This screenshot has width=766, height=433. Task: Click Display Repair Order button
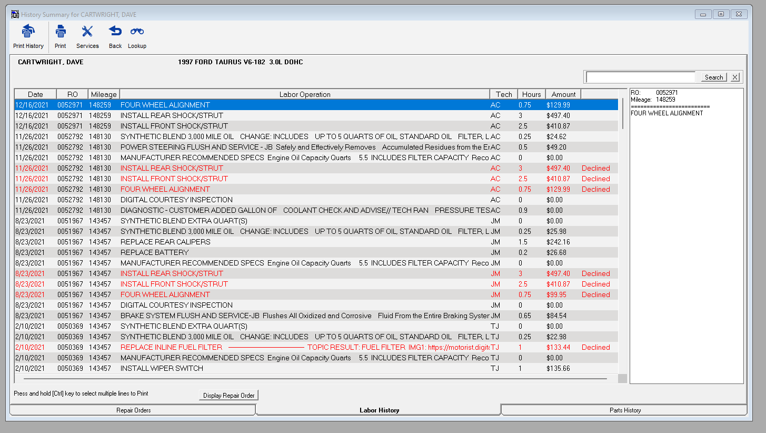[x=229, y=396]
